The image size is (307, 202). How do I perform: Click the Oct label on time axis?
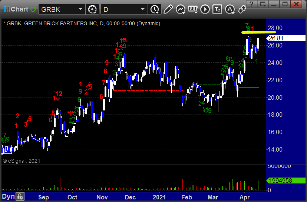coord(72,197)
